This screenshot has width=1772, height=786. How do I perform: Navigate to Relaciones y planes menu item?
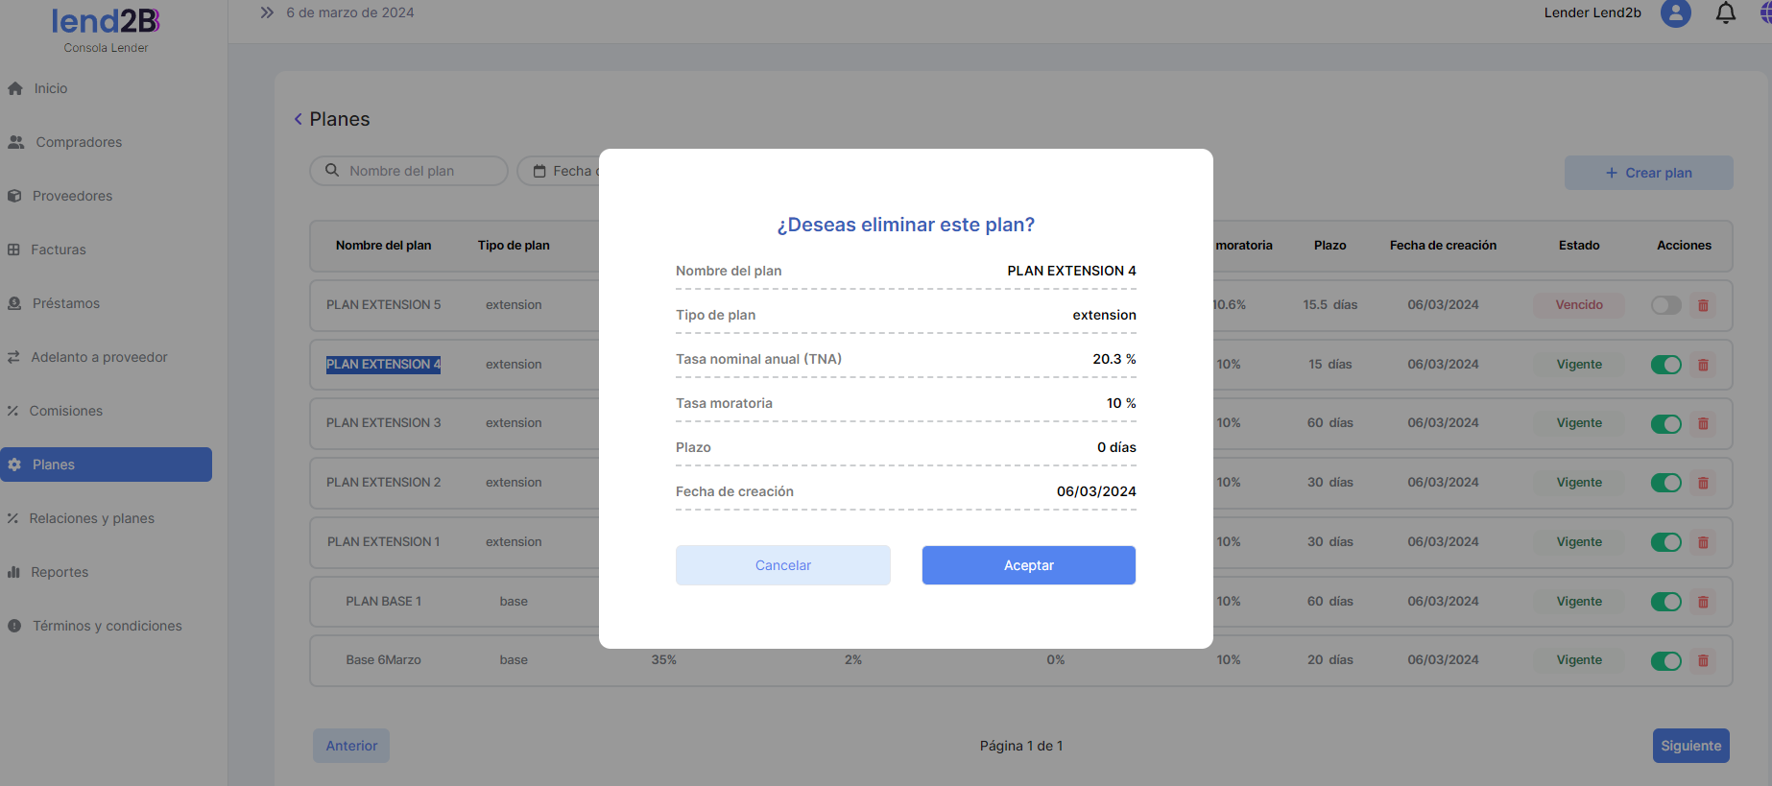point(91,518)
